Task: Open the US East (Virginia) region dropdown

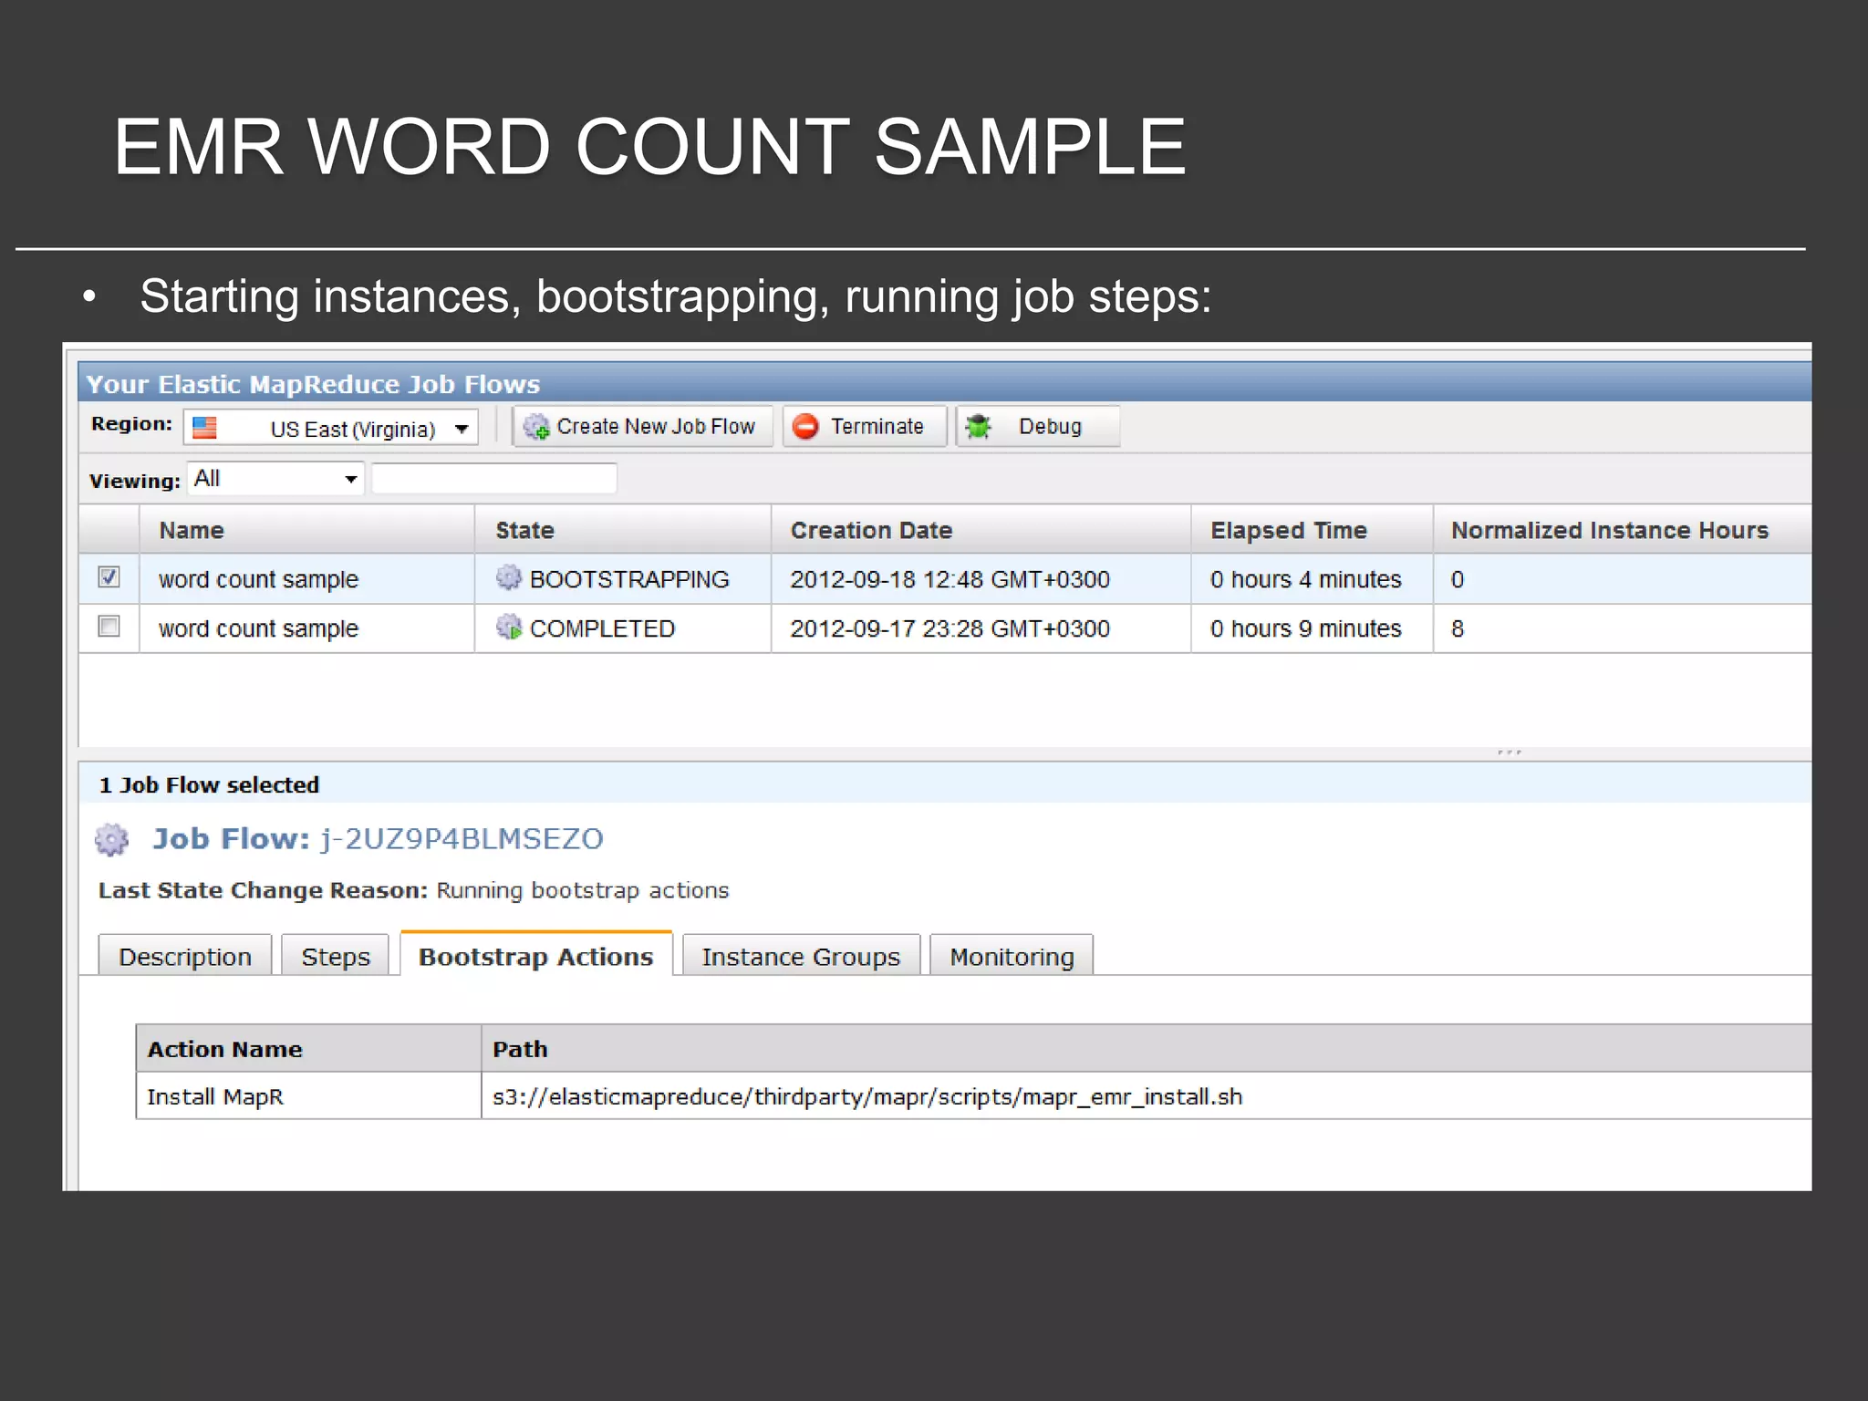Action: 462,429
